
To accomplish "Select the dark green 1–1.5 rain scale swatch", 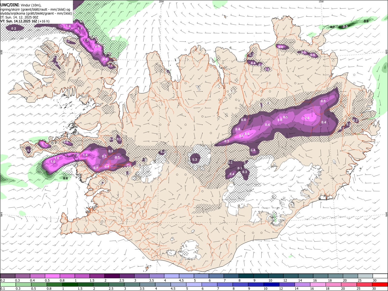I will pos(70,285).
